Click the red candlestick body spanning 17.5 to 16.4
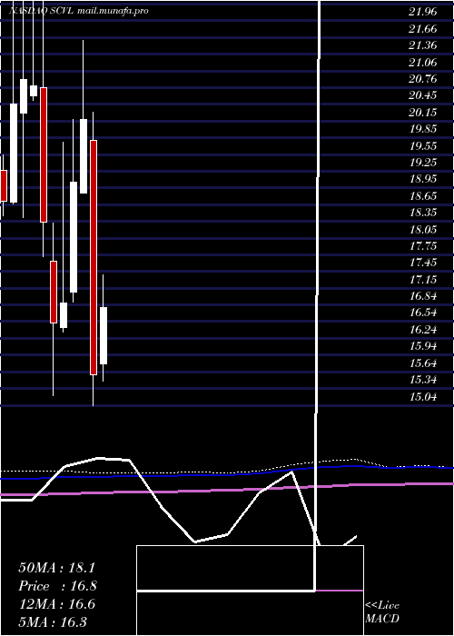The image size is (454, 636). (x=54, y=292)
